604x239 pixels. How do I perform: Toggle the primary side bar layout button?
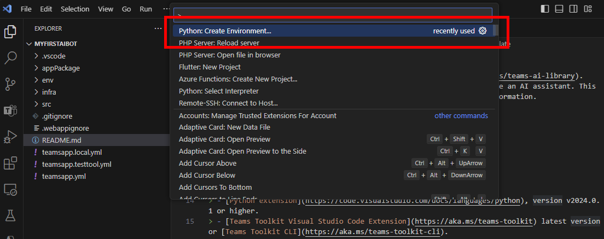pos(544,9)
